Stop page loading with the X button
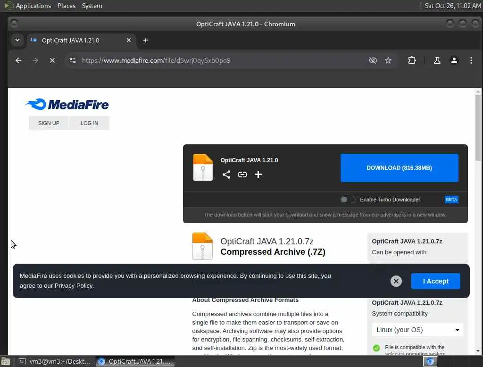The width and height of the screenshot is (483, 367). (x=52, y=60)
